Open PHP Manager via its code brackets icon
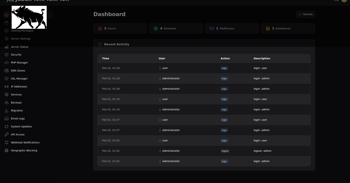The width and height of the screenshot is (350, 183). click(x=6, y=62)
